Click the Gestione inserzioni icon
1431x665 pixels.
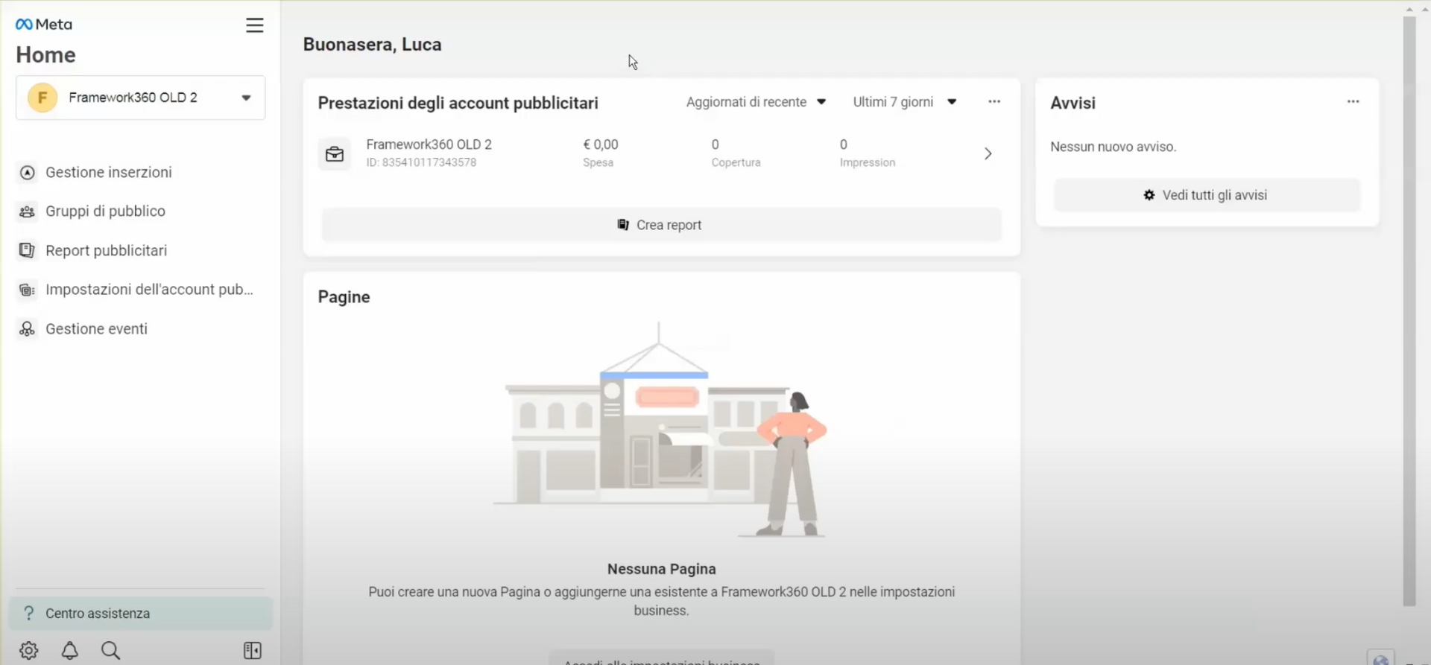coord(28,173)
